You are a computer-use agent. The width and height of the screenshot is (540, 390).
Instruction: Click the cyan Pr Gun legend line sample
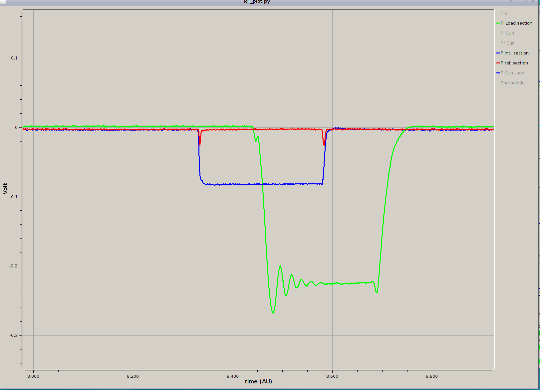[x=498, y=43]
